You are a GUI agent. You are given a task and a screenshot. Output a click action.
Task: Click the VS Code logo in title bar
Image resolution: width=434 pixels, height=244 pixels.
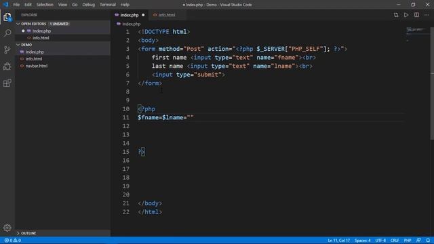[5, 5]
